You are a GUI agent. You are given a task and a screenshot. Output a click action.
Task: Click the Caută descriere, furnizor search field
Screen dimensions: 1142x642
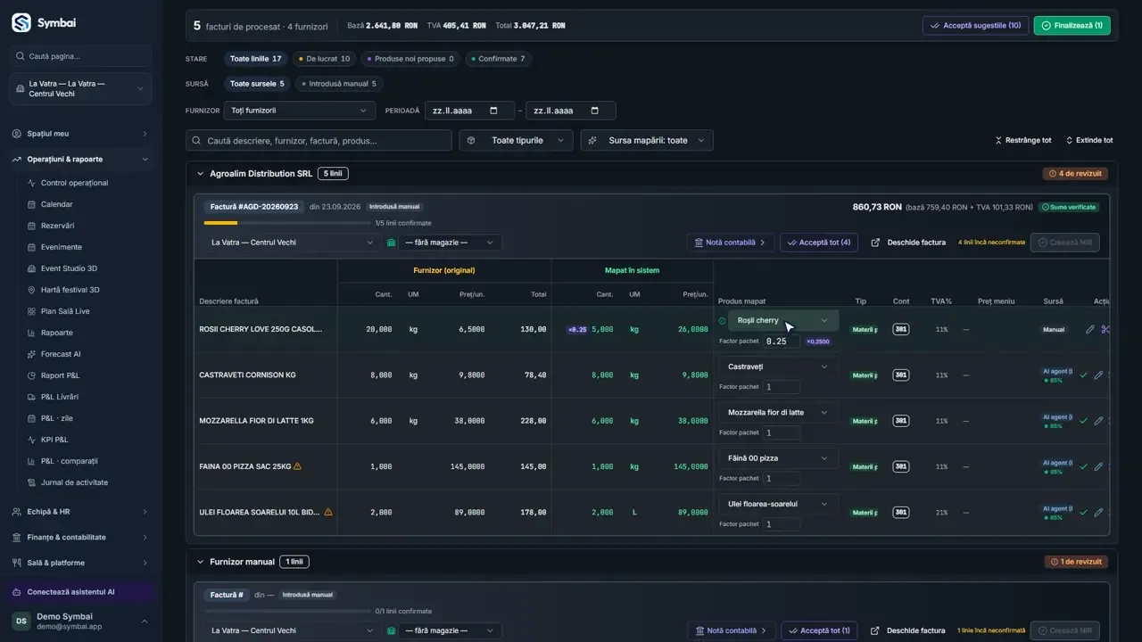coord(319,141)
